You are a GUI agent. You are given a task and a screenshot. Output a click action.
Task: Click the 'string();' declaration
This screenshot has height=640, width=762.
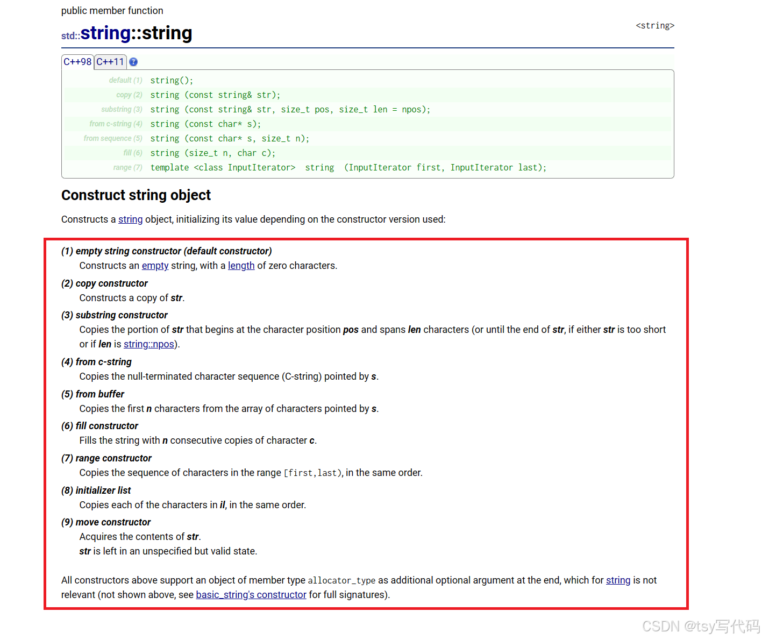172,80
